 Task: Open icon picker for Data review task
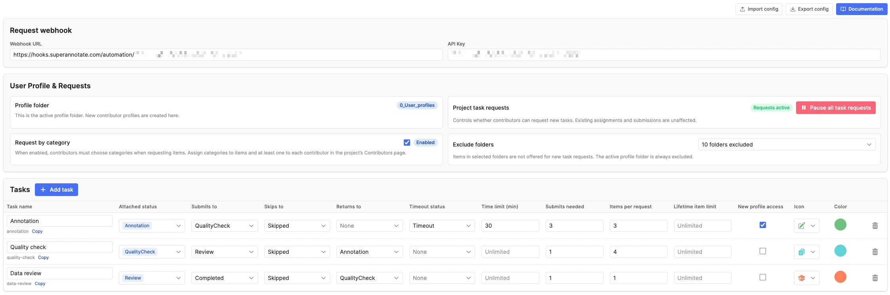(806, 278)
